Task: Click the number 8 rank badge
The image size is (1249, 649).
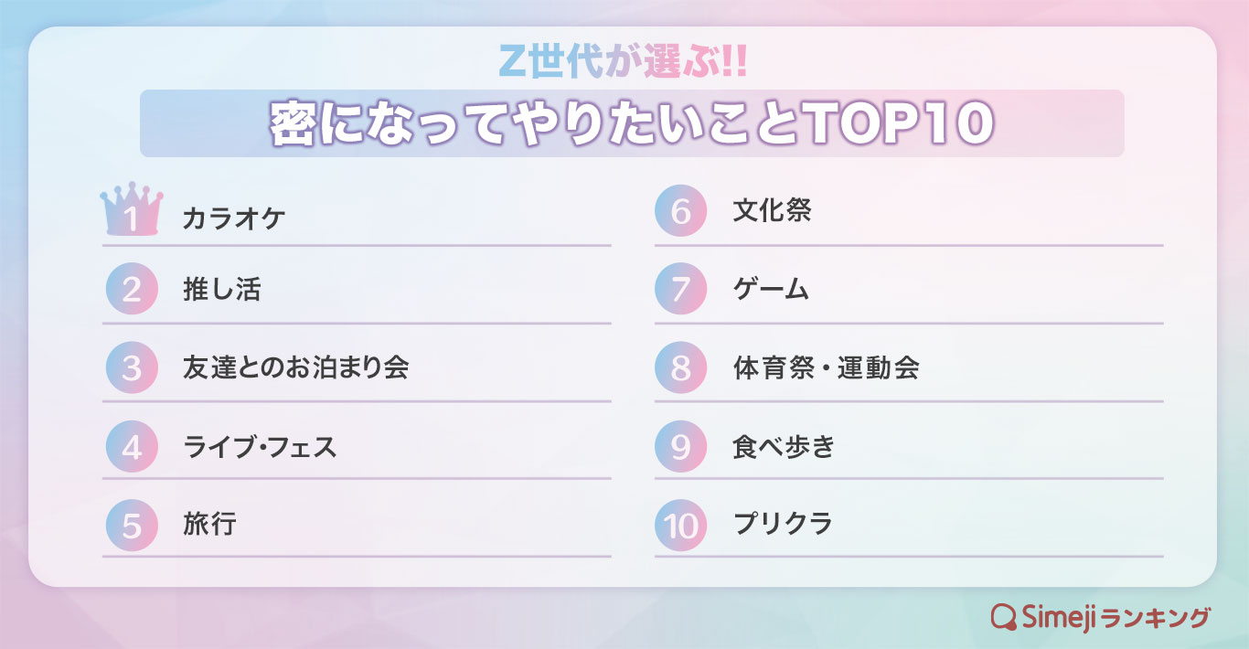Action: tap(681, 368)
